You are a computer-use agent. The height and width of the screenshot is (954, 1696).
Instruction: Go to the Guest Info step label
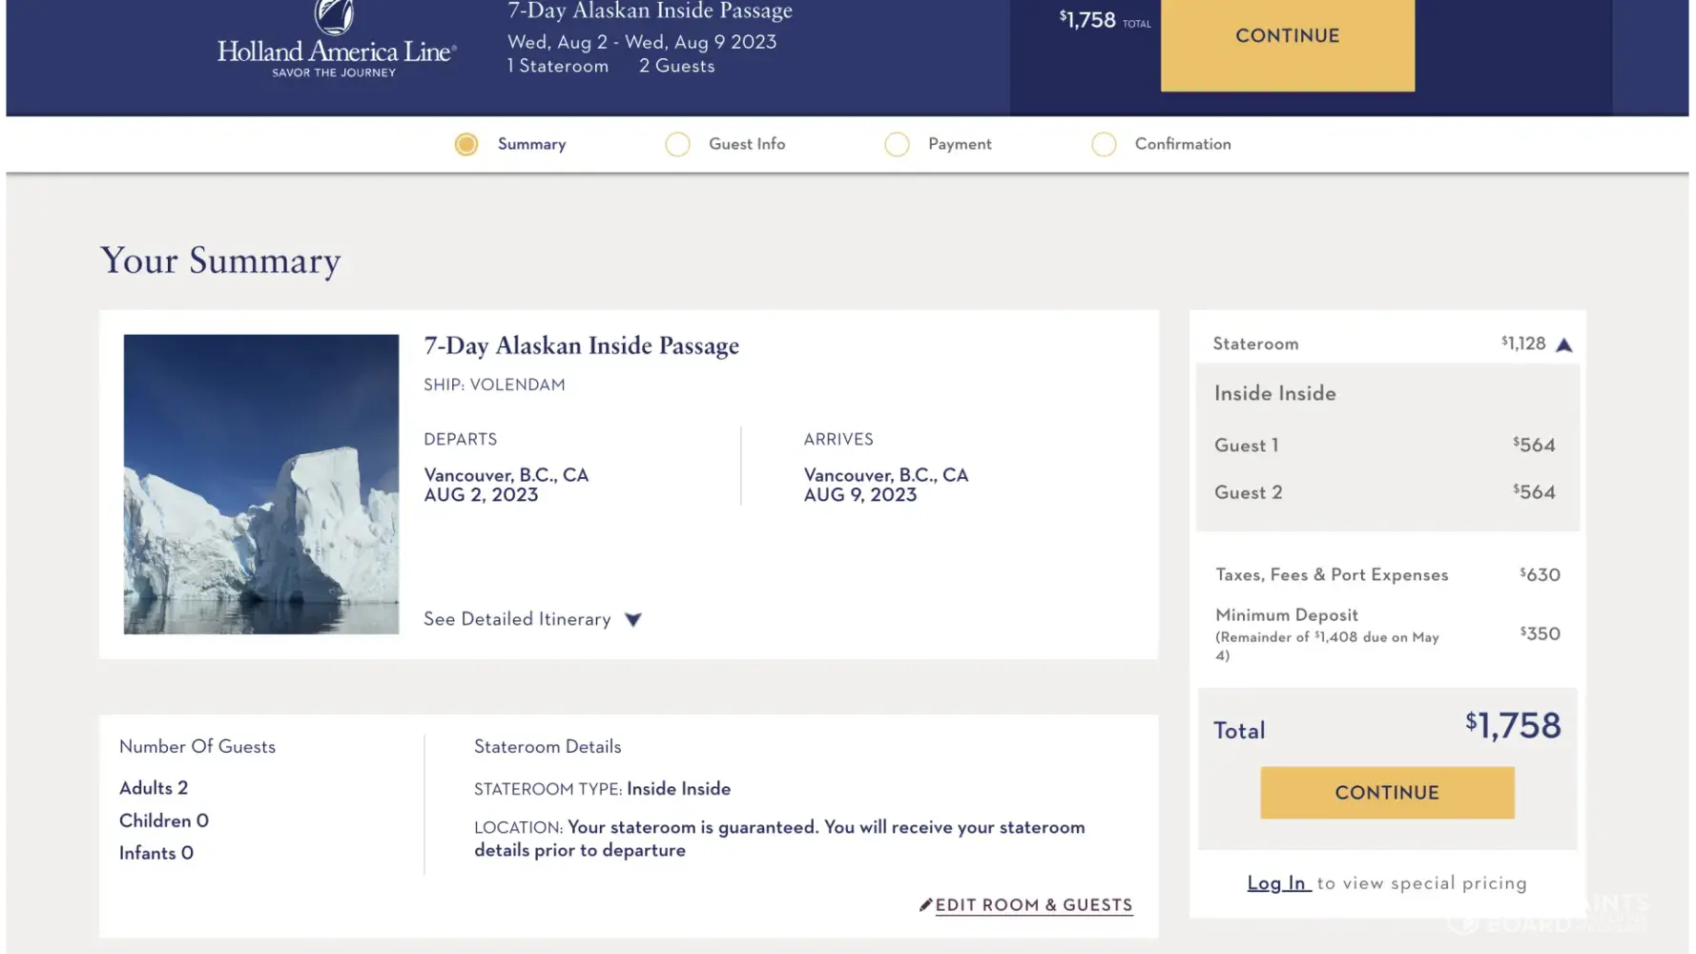pos(747,144)
